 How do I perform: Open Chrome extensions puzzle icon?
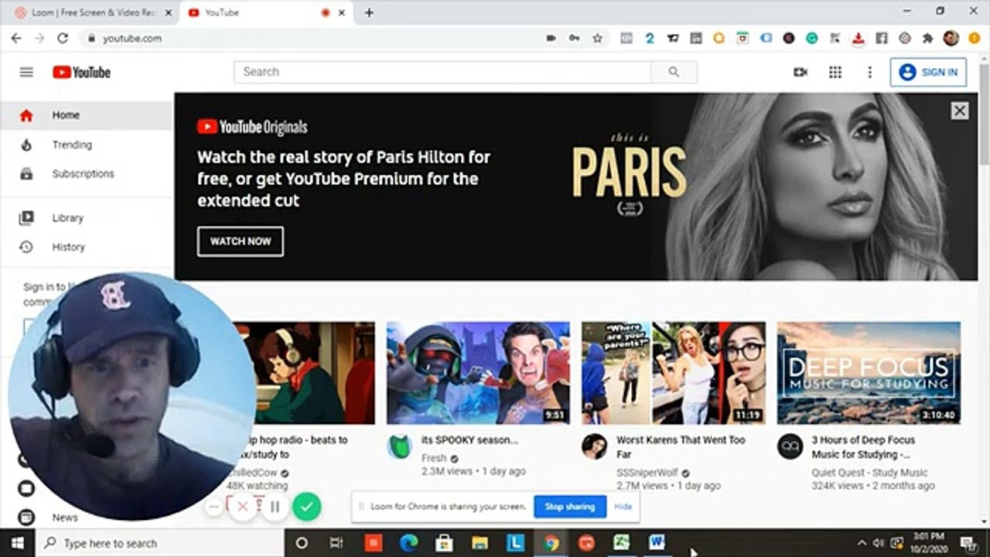pos(927,38)
